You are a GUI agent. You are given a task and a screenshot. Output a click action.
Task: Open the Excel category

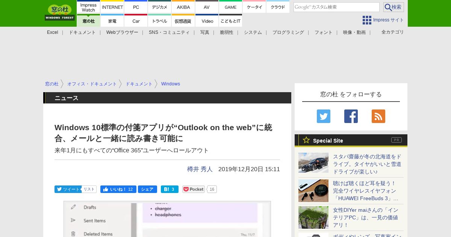pos(53,32)
